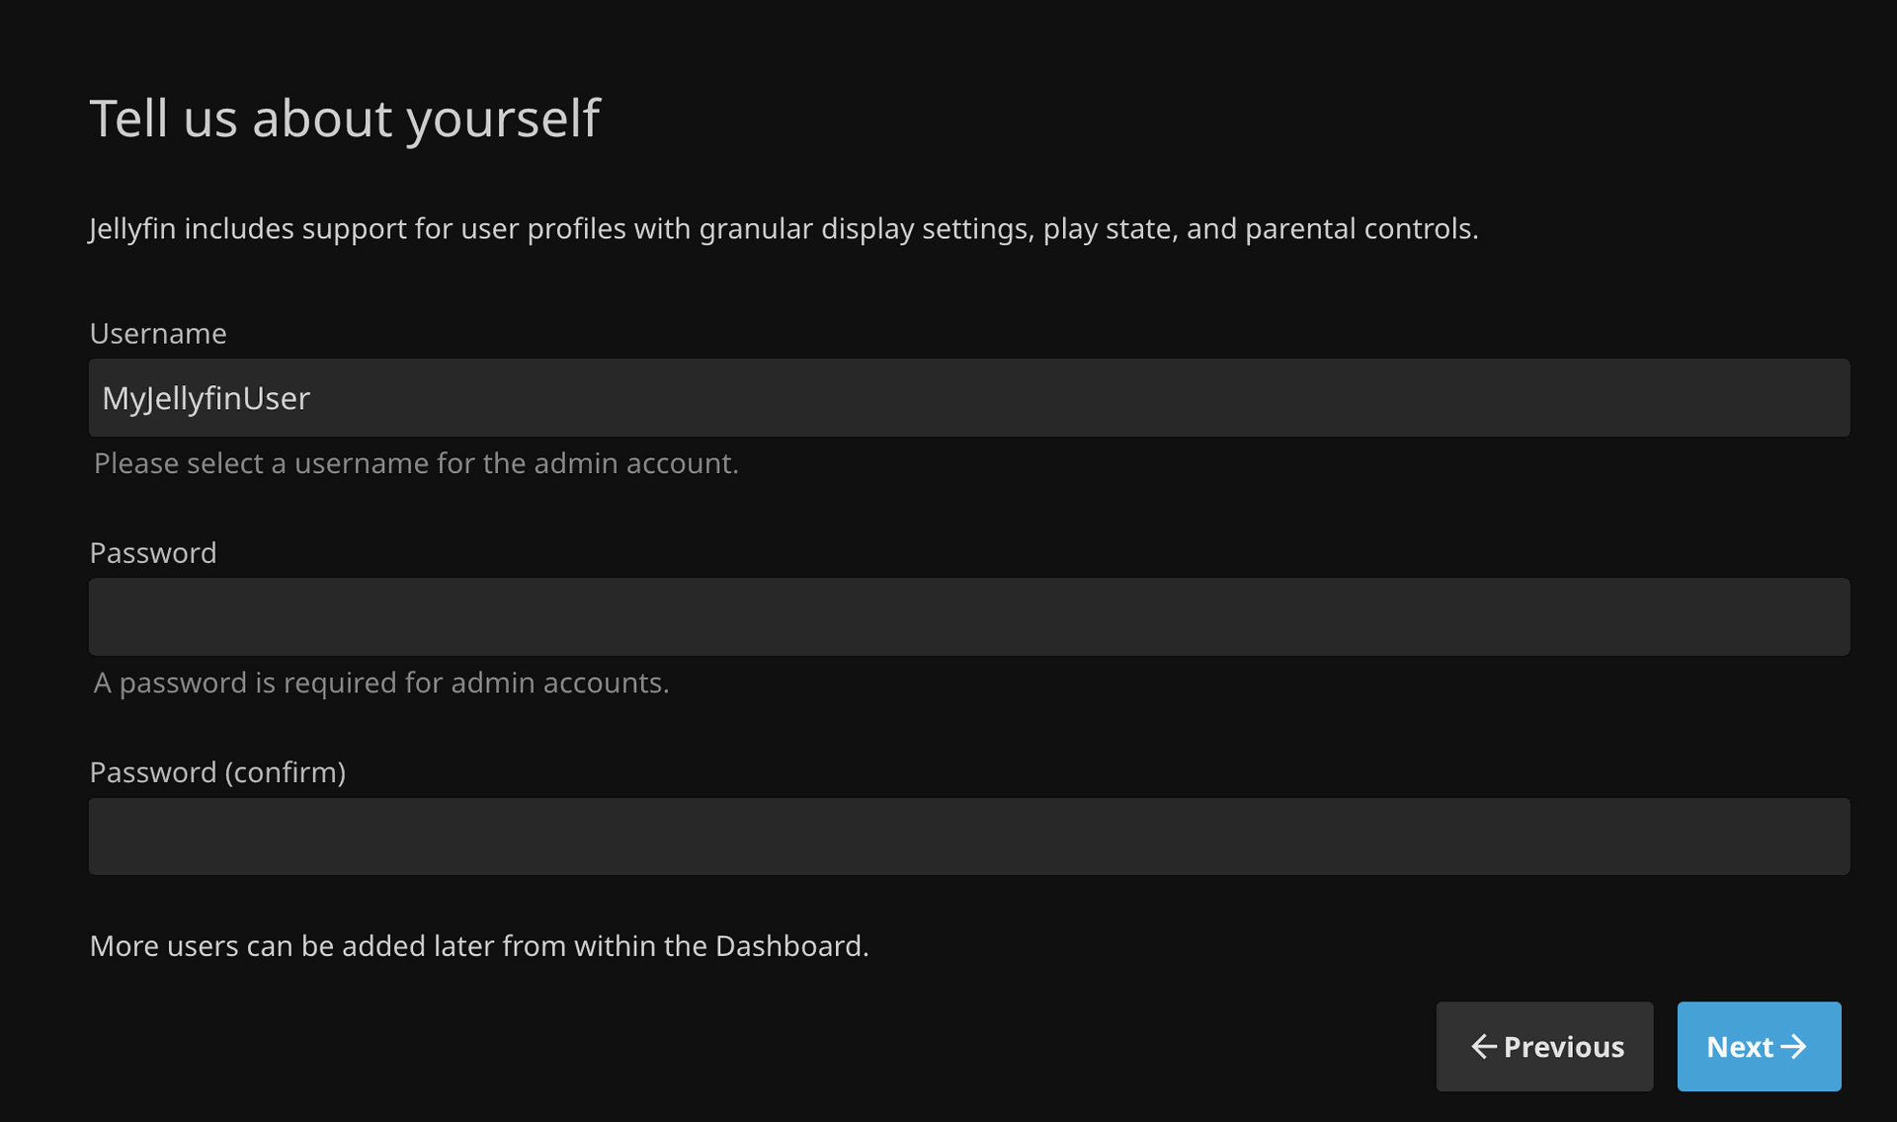Select the Password (confirm) input field
The image size is (1897, 1122).
pos(969,837)
